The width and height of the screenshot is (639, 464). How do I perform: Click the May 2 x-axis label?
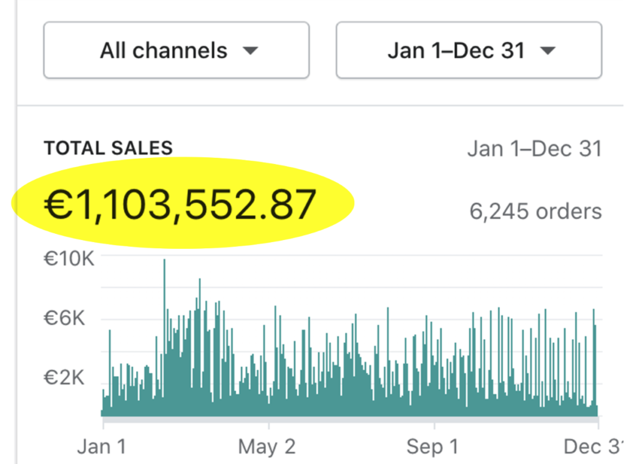pyautogui.click(x=268, y=447)
